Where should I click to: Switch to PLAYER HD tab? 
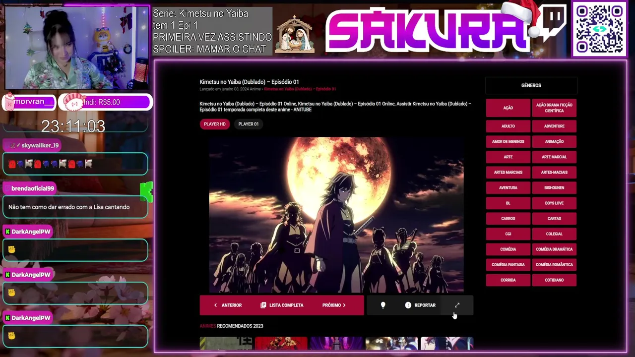214,124
